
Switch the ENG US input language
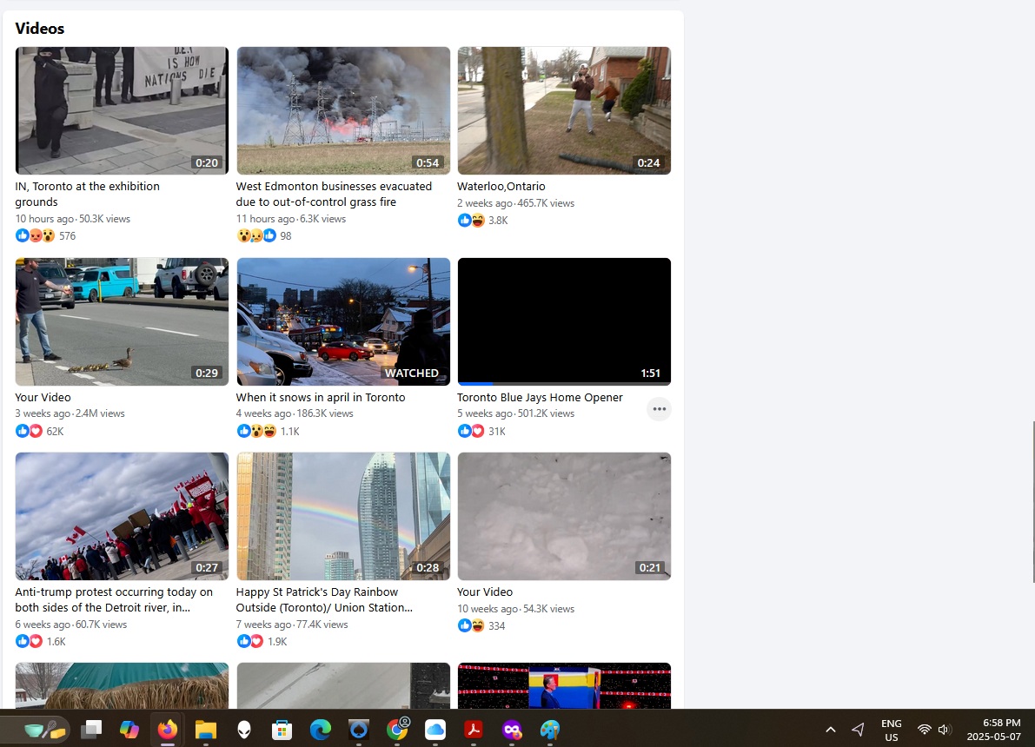[891, 730]
